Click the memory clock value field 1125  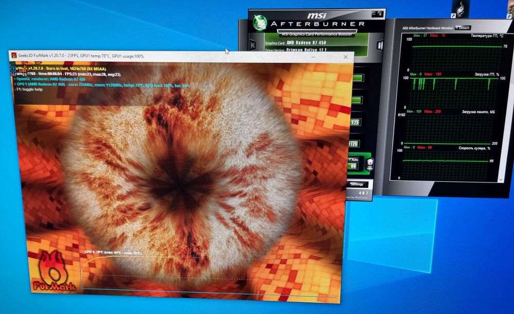pos(354,144)
